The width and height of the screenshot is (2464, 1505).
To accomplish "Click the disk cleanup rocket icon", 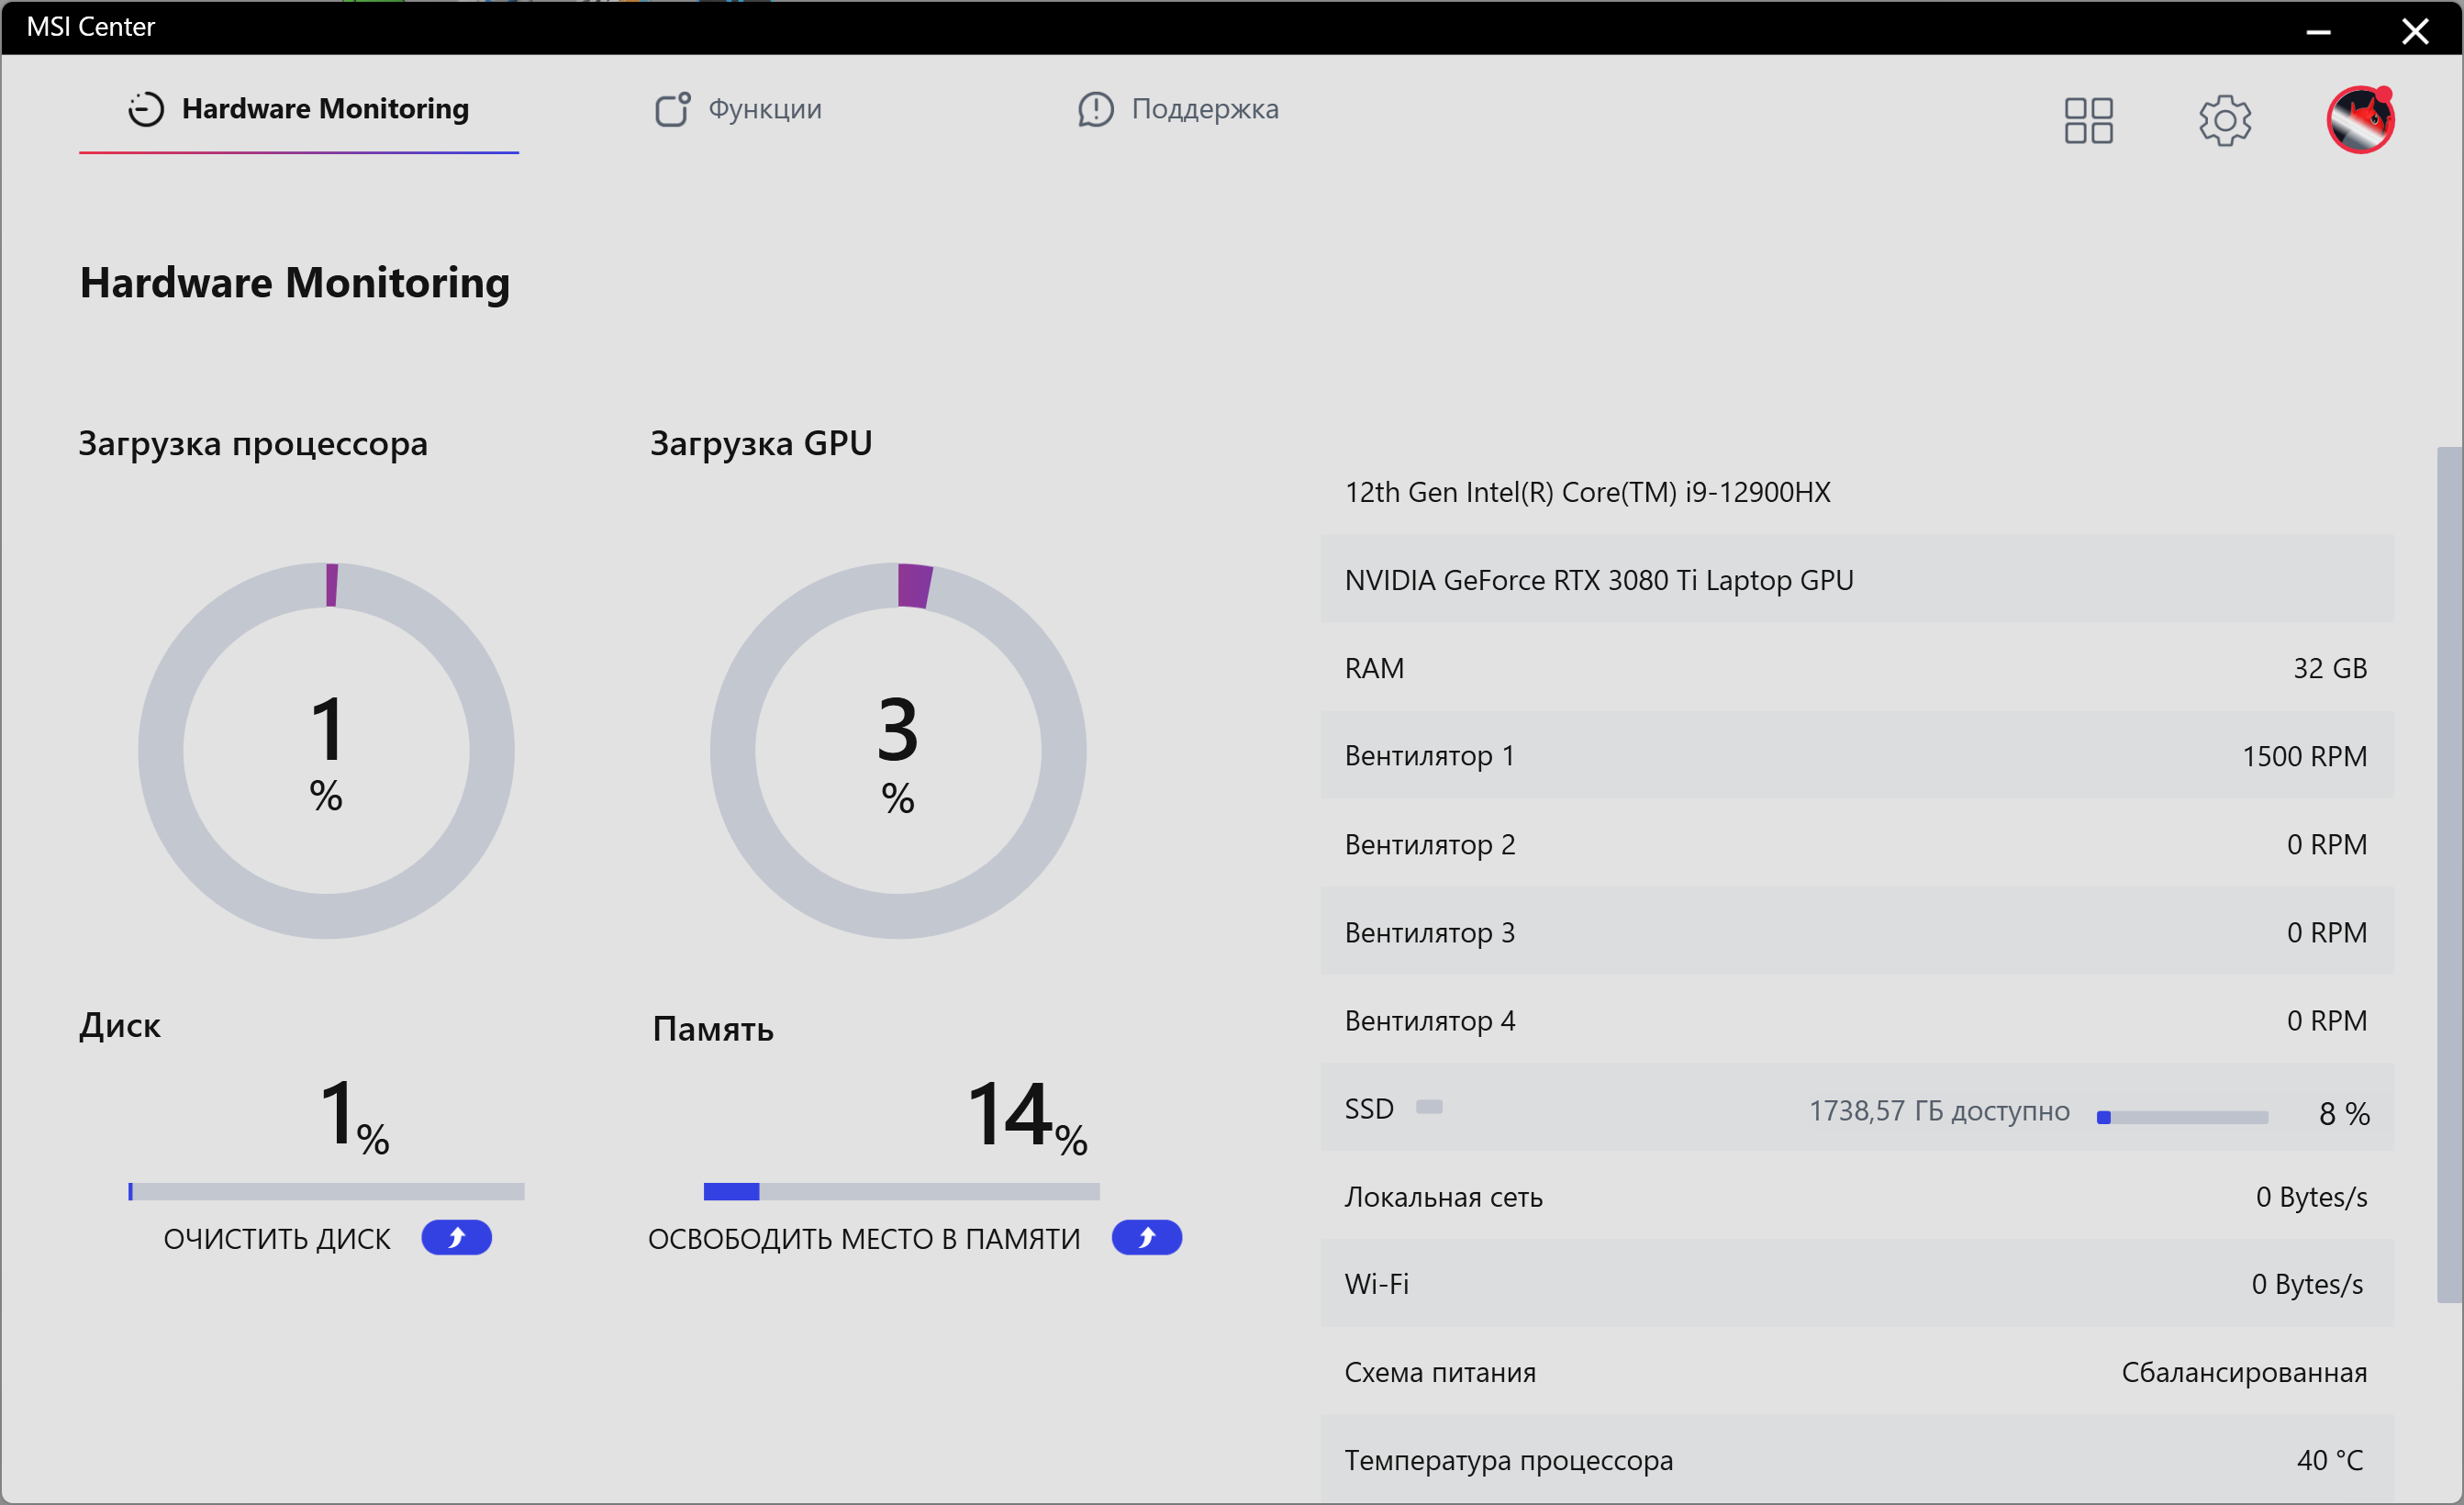I will tap(456, 1238).
